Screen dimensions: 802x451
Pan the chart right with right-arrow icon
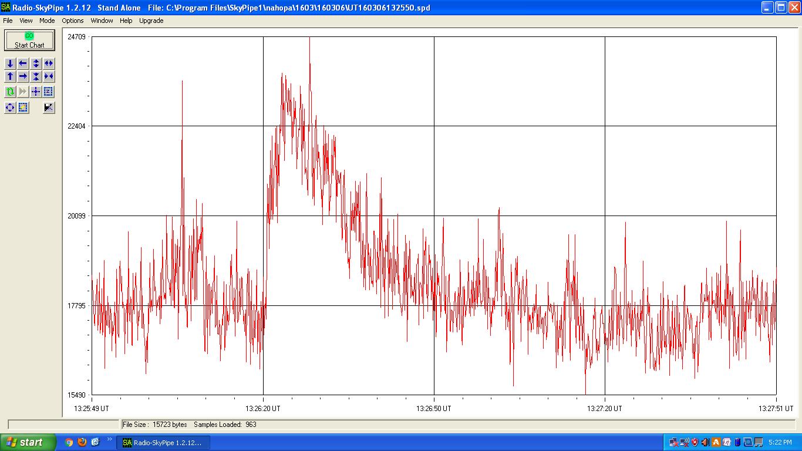click(23, 76)
